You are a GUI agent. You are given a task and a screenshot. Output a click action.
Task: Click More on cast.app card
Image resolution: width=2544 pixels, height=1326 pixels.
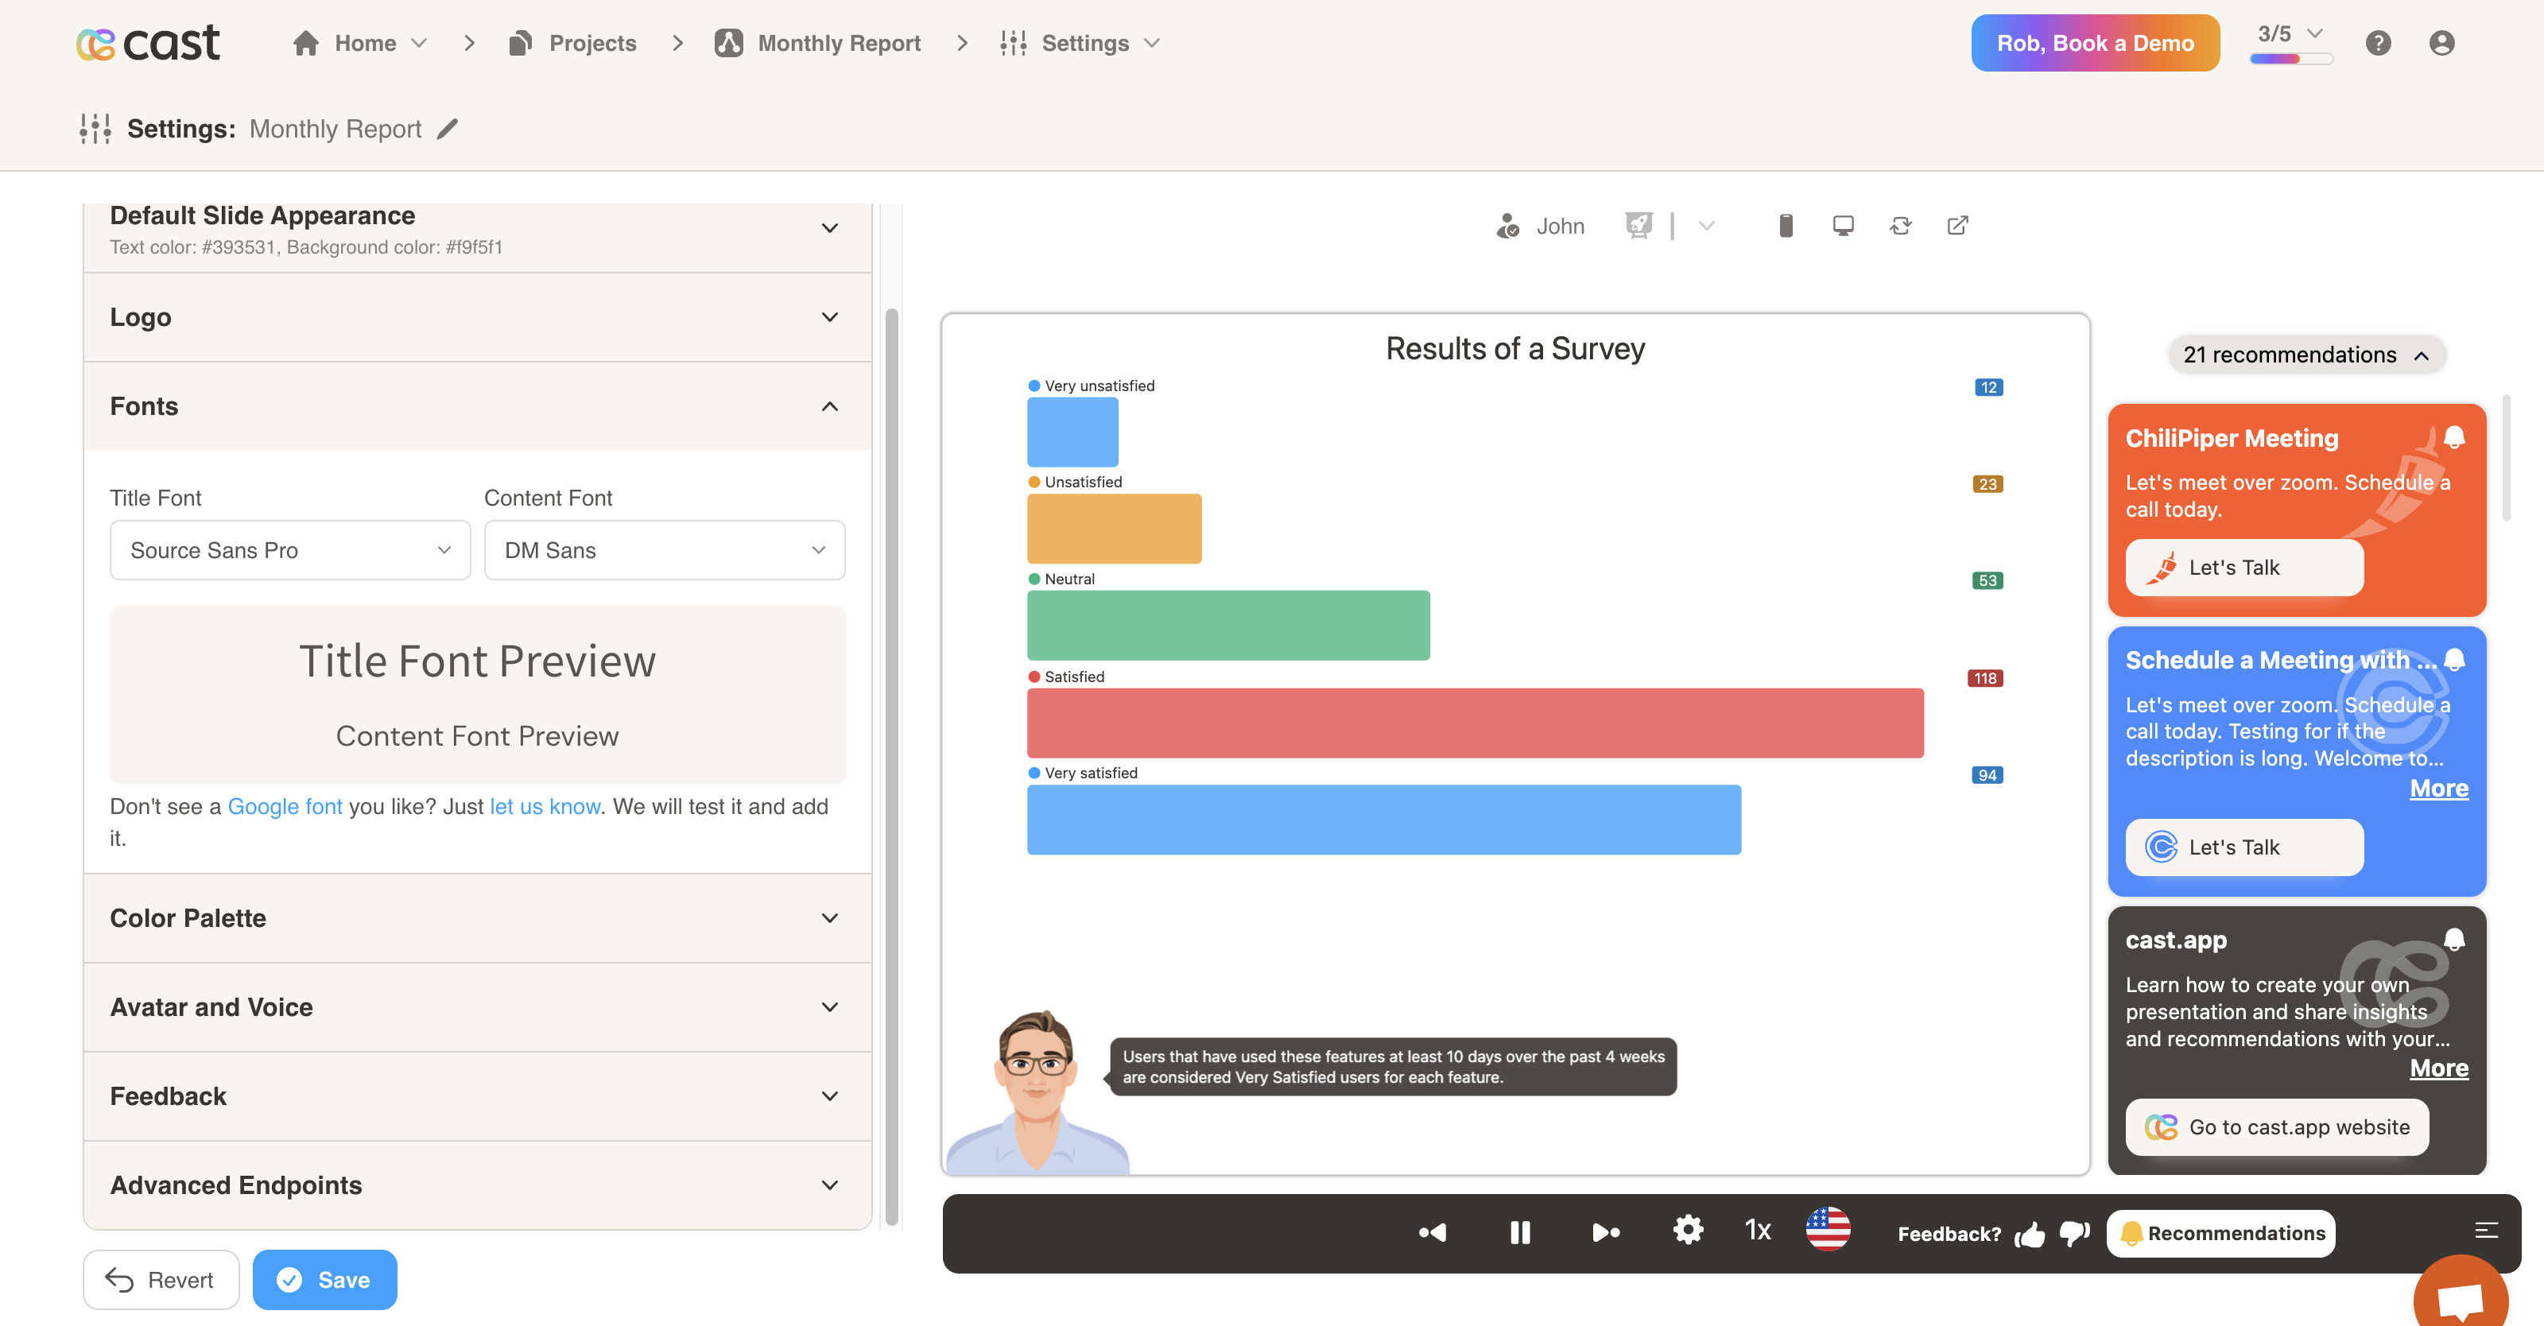point(2439,1068)
